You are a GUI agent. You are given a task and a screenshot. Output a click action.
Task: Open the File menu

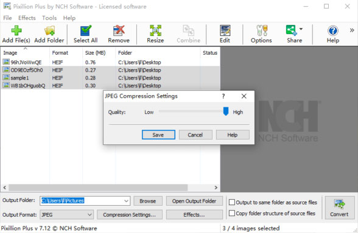[x=7, y=18]
